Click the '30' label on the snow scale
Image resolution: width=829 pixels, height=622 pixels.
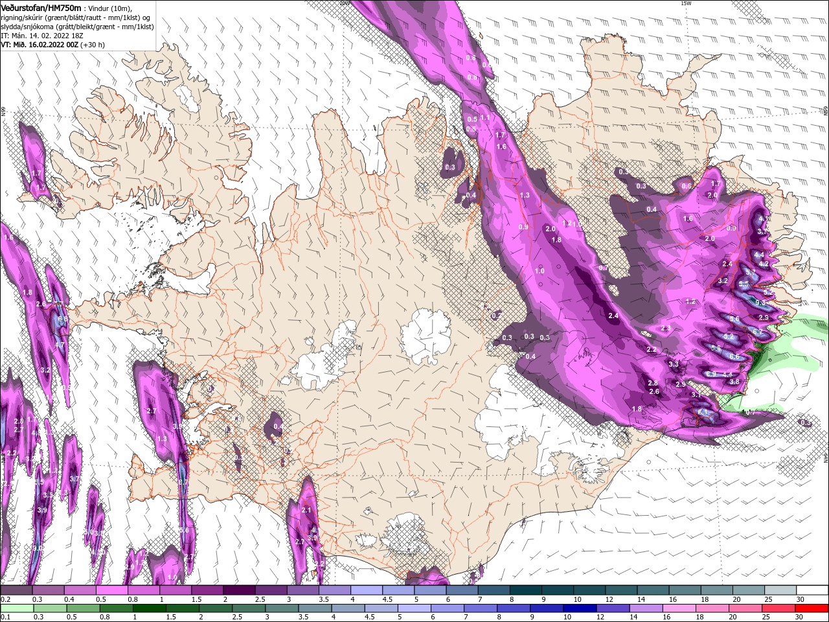[x=801, y=599]
